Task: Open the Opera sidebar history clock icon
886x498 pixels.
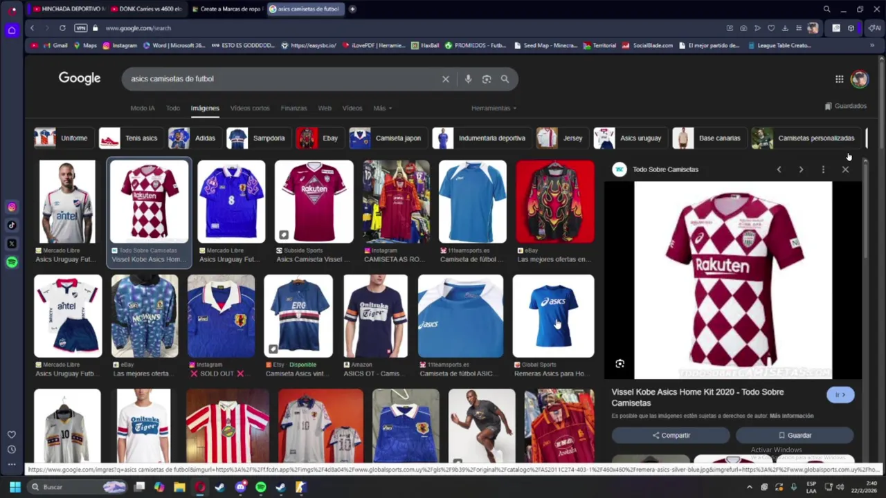Action: point(12,450)
